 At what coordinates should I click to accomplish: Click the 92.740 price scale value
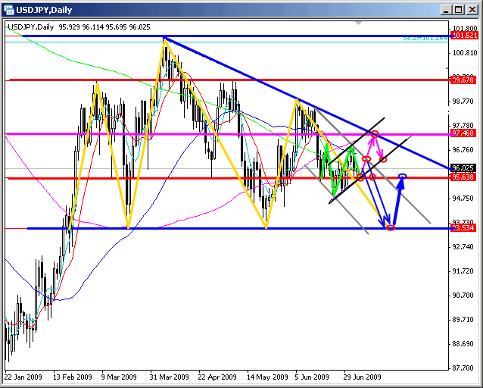[x=465, y=247]
